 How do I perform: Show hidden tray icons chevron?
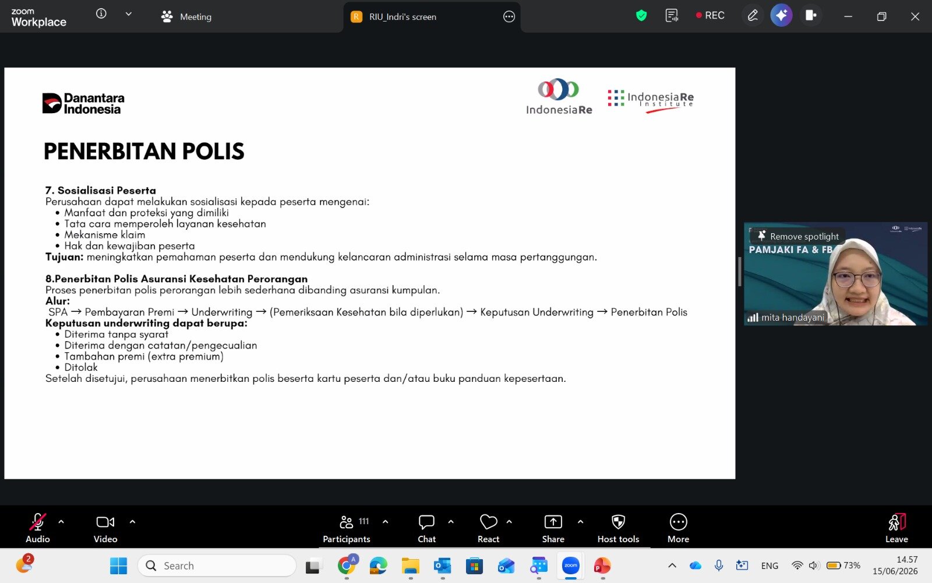pyautogui.click(x=672, y=566)
